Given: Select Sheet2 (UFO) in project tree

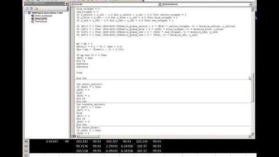Looking at the screenshot, I should pyautogui.click(x=41, y=18).
